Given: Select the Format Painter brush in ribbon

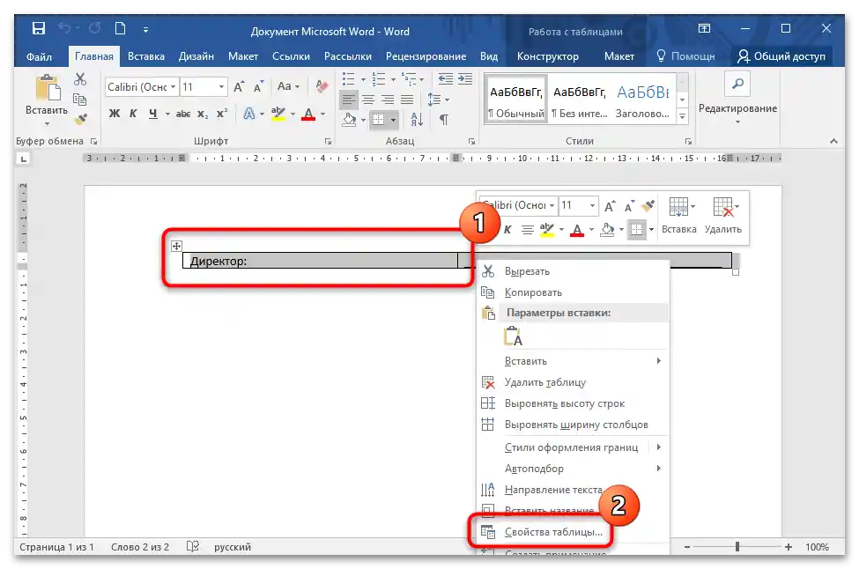Looking at the screenshot, I should point(81,119).
